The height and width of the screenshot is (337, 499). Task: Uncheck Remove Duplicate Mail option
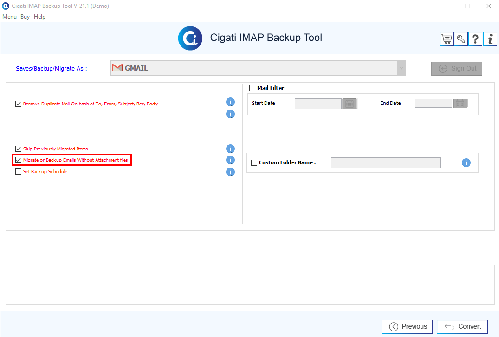click(x=19, y=104)
